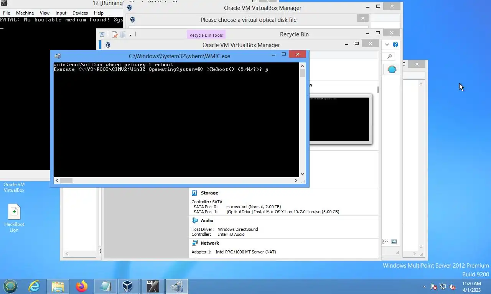
Task: Open the Audio section heading
Action: (207, 220)
